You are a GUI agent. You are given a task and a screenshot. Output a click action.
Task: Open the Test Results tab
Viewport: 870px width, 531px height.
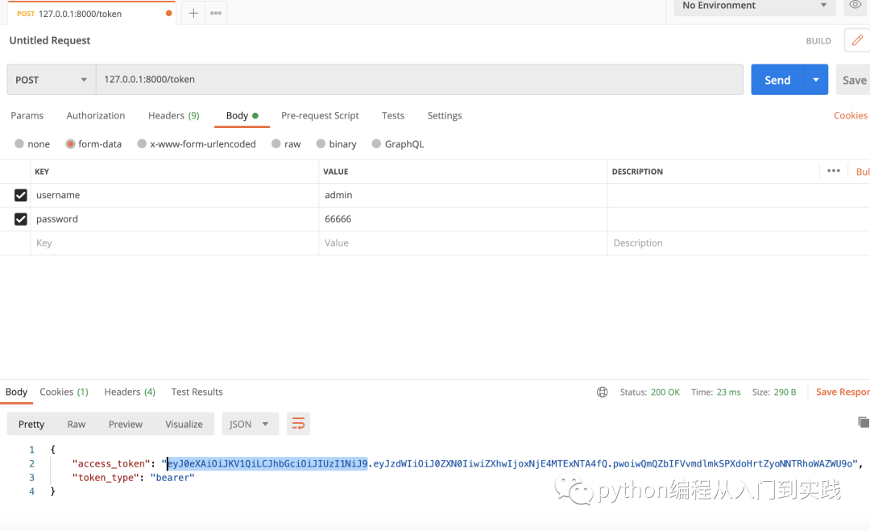[x=197, y=392]
